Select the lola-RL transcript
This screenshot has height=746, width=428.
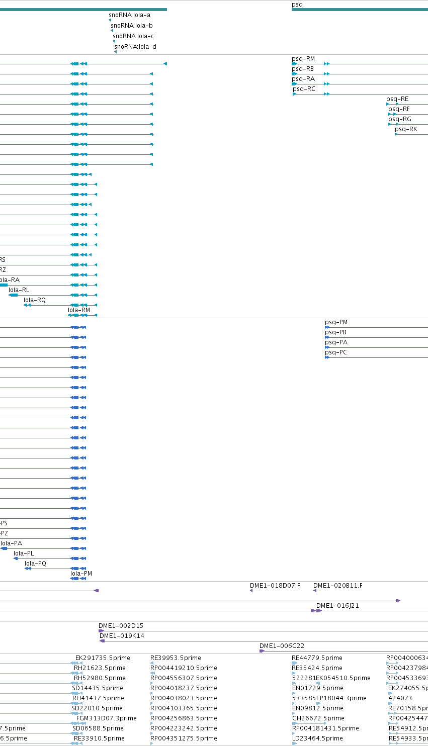[x=19, y=290]
